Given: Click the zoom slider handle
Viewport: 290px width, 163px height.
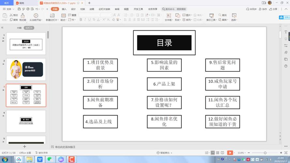Looking at the screenshot, I should pos(265,153).
